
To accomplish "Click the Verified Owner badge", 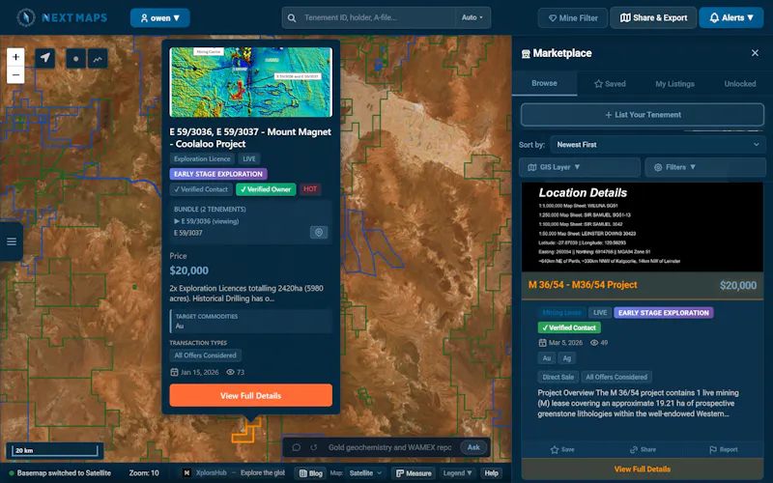I will pyautogui.click(x=266, y=189).
